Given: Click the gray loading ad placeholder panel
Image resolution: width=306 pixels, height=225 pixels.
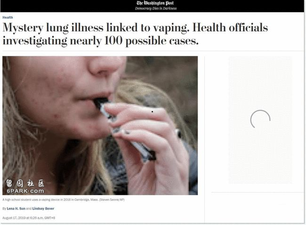Looking at the screenshot, I should [x=260, y=120].
